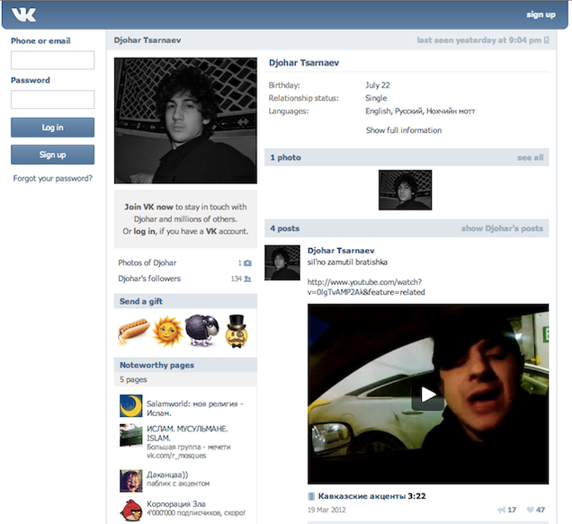Click the Send a gift header

[185, 301]
